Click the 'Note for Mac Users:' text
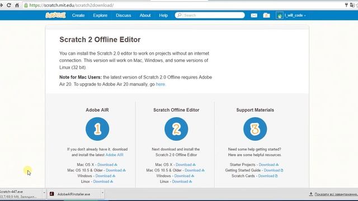This screenshot has height=201, width=358. pos(81,77)
